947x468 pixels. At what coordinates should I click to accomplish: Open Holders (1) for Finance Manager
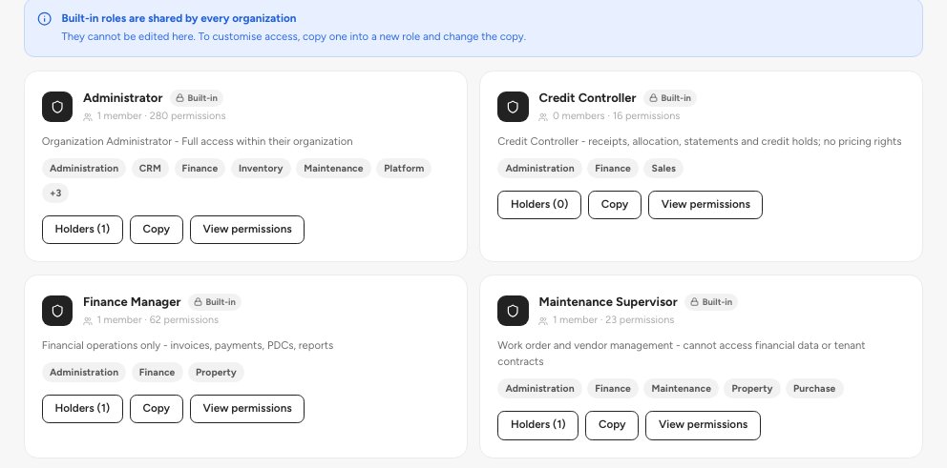[x=82, y=408]
